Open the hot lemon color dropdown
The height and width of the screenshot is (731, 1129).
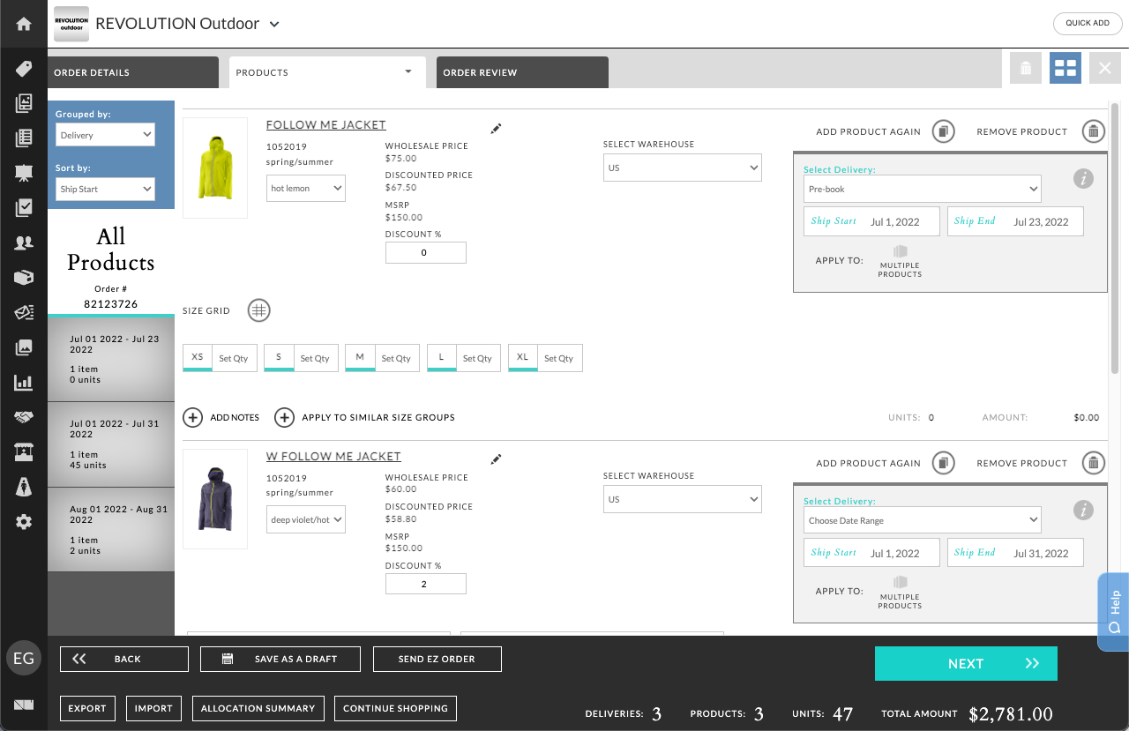tap(306, 188)
